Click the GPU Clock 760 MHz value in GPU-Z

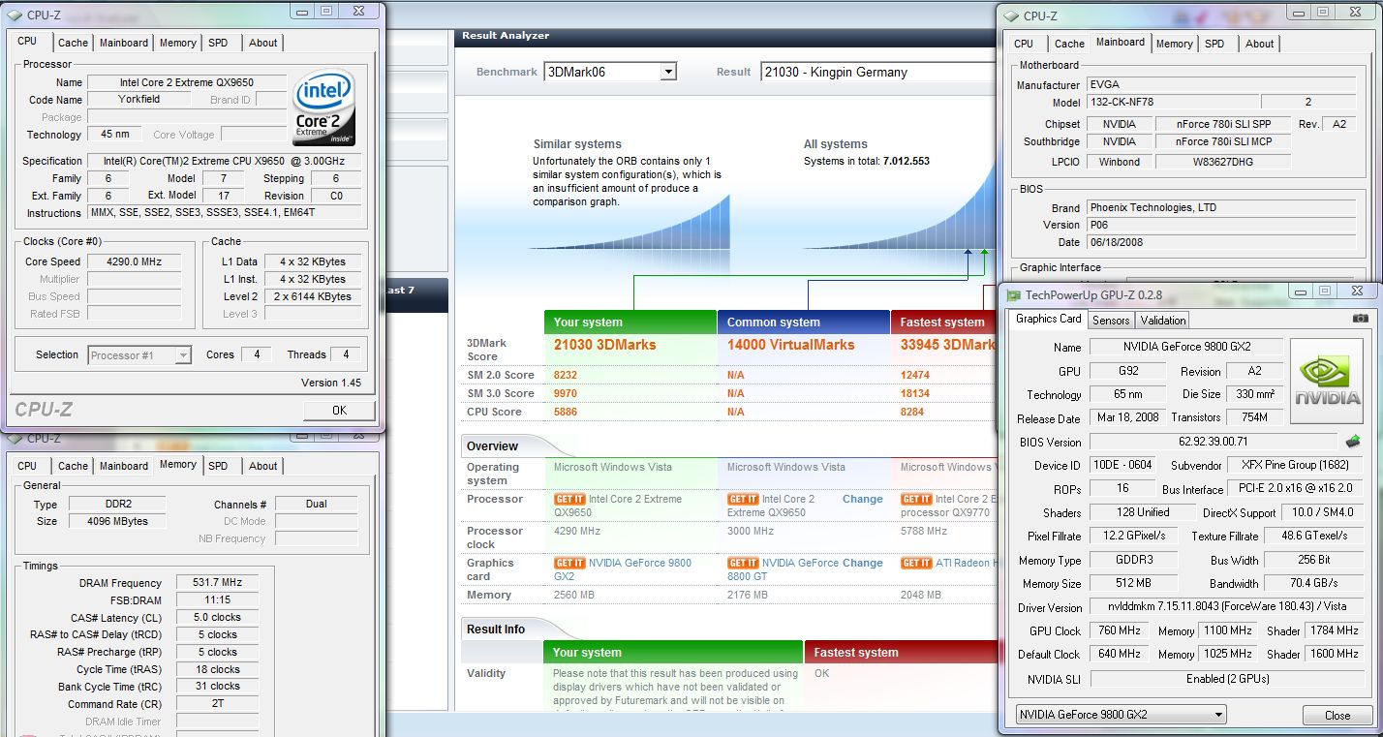(1119, 630)
